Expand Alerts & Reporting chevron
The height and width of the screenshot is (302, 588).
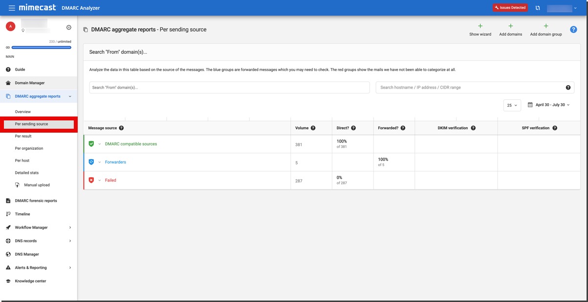[x=70, y=268]
